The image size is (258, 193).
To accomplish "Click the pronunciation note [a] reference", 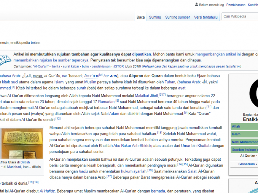I will (x=101, y=75).
